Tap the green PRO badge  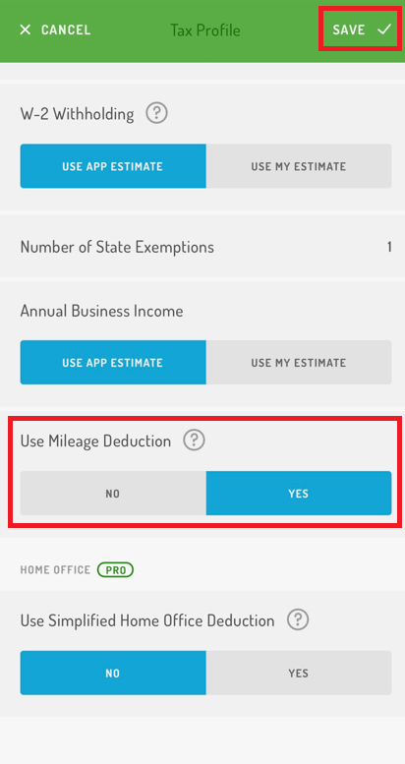pyautogui.click(x=116, y=569)
